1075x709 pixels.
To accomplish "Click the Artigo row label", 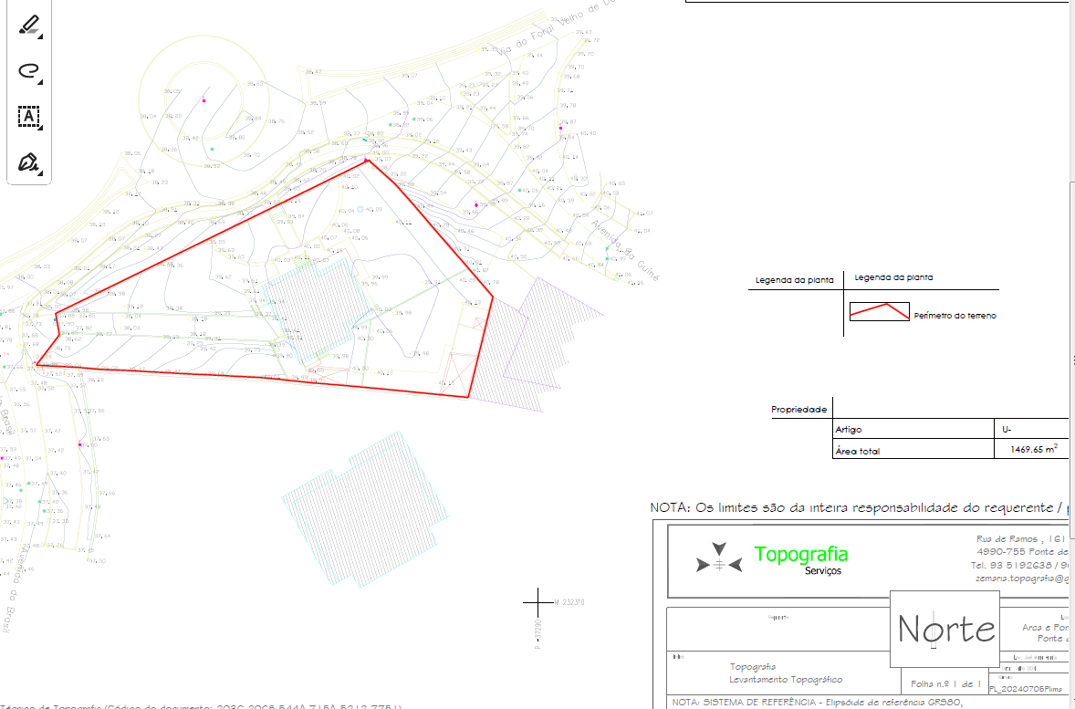I will [x=848, y=429].
